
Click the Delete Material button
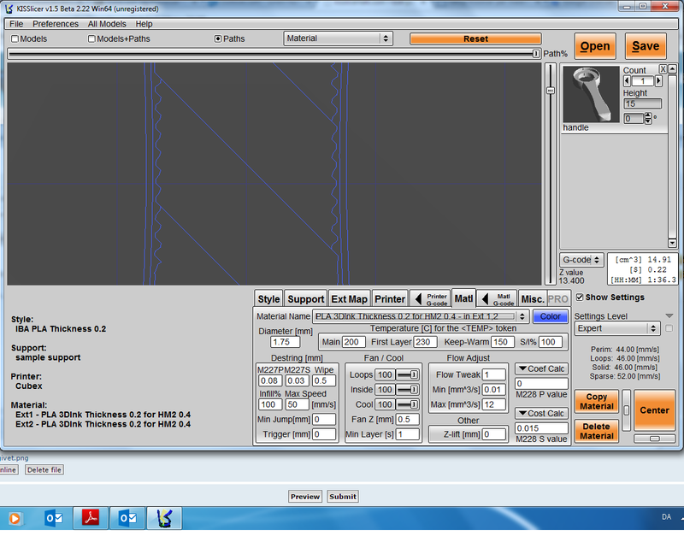click(x=596, y=431)
